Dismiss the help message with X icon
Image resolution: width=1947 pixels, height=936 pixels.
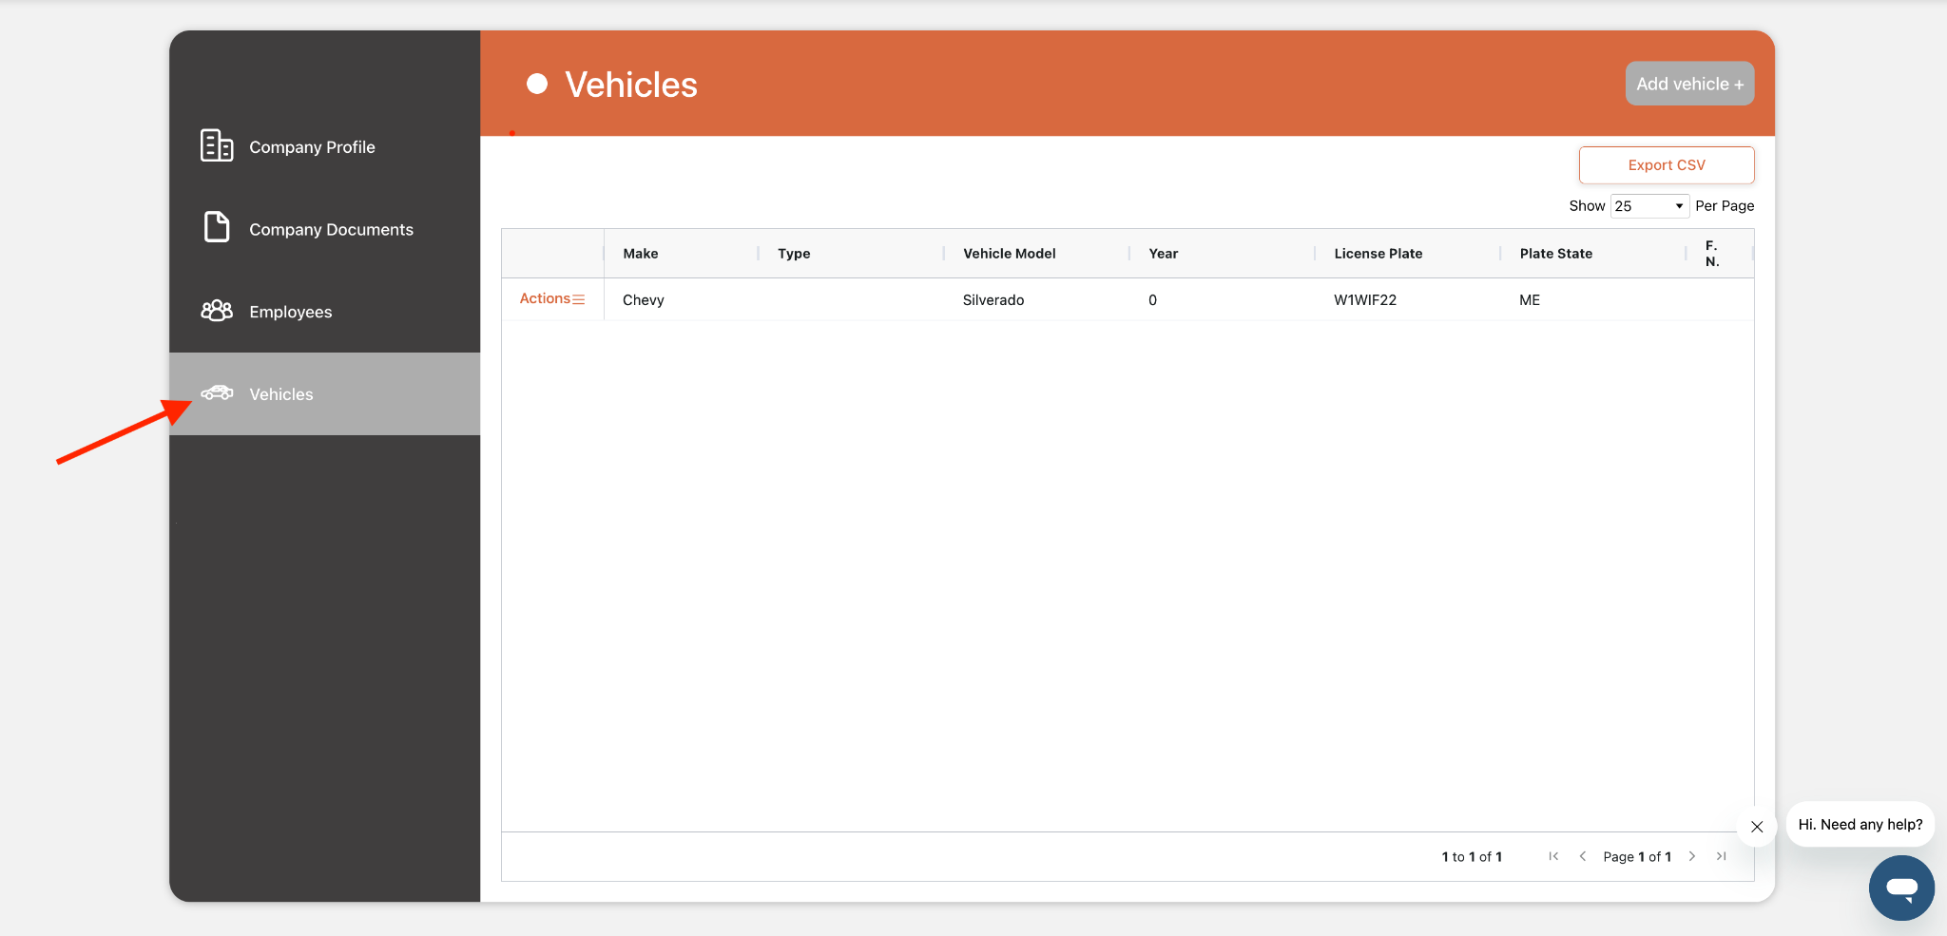pos(1757,827)
